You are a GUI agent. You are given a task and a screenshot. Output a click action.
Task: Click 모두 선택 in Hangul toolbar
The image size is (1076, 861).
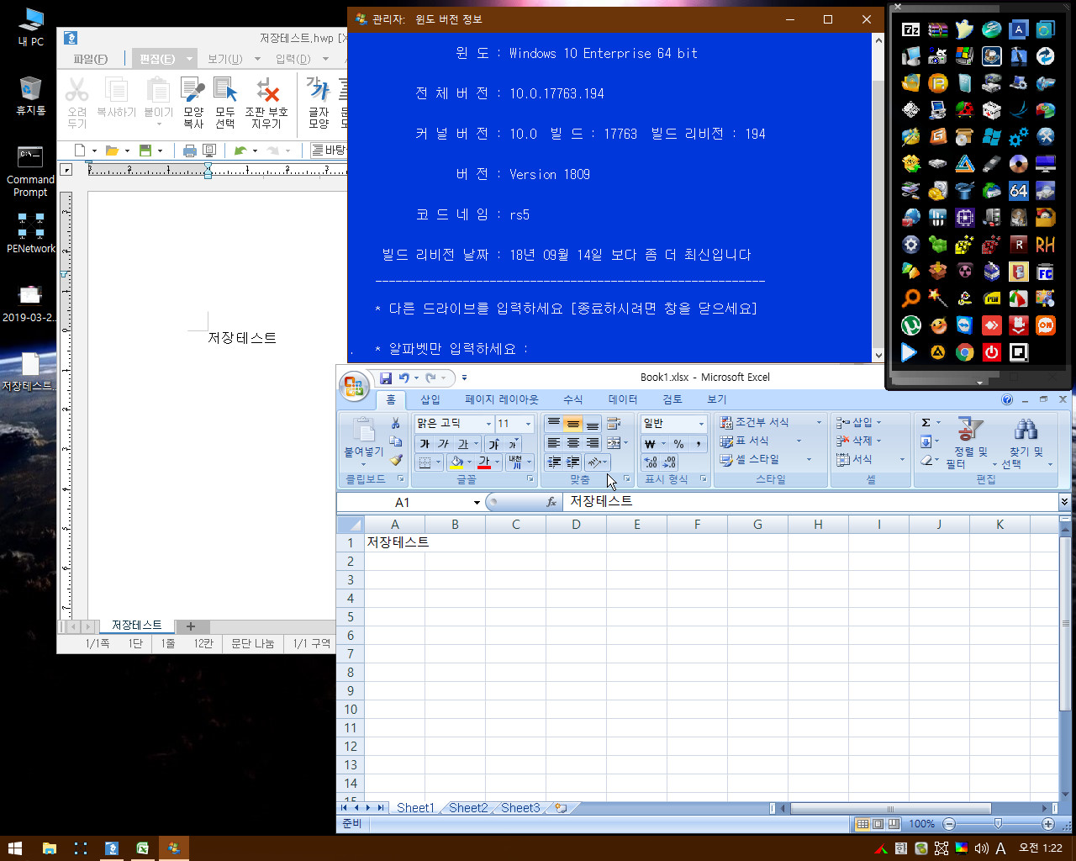click(225, 103)
